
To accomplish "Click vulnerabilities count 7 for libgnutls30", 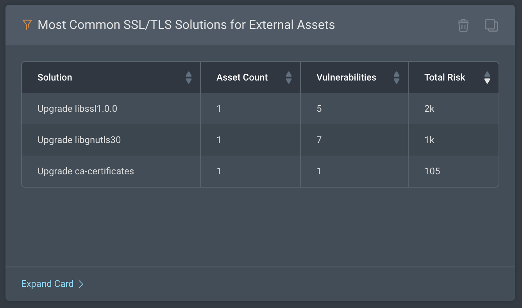I will pyautogui.click(x=319, y=140).
